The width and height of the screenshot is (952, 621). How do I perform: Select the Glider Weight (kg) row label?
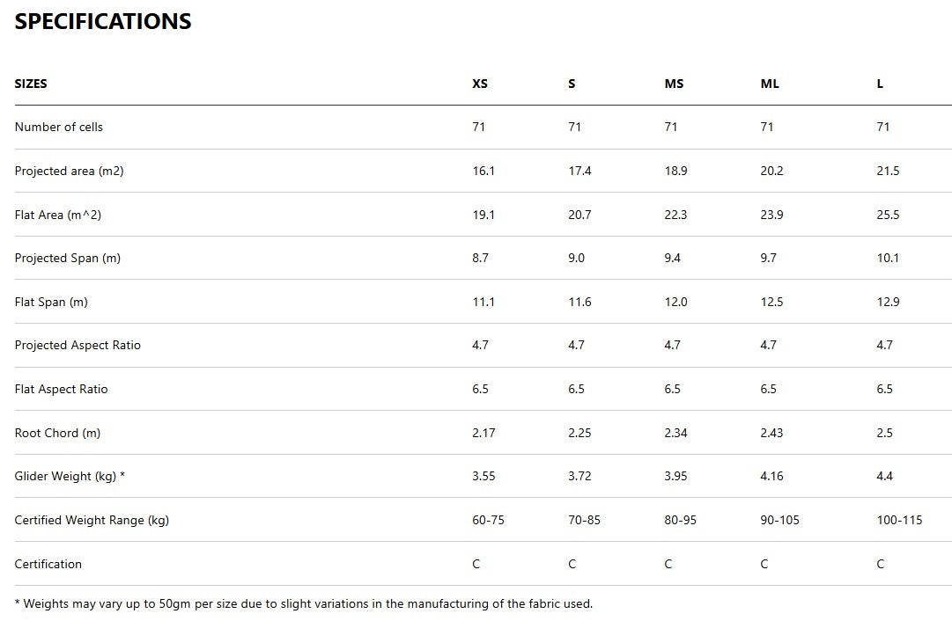[x=70, y=476]
